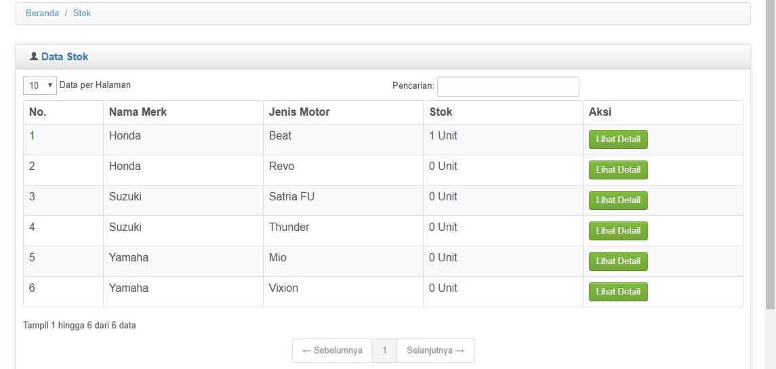The height and width of the screenshot is (369, 776).
Task: Go to next page with Selanjutnya
Action: click(435, 351)
